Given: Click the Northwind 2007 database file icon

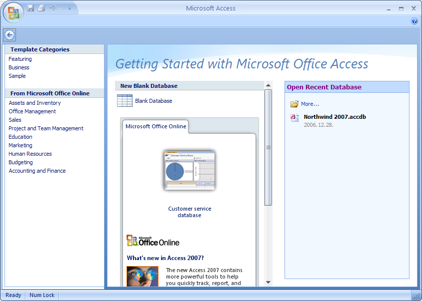Looking at the screenshot, I should pyautogui.click(x=294, y=118).
